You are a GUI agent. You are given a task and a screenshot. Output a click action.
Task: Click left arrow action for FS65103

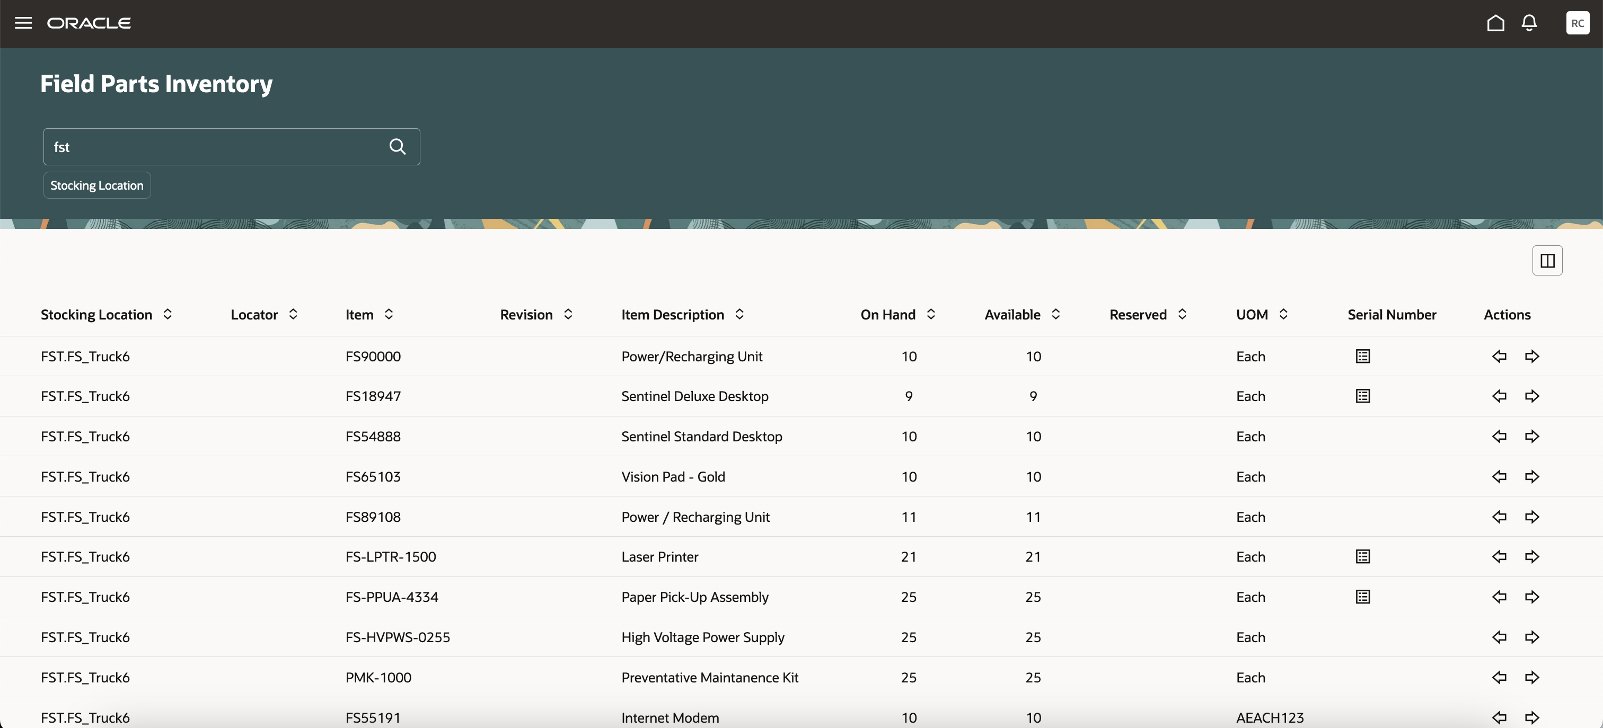tap(1499, 477)
